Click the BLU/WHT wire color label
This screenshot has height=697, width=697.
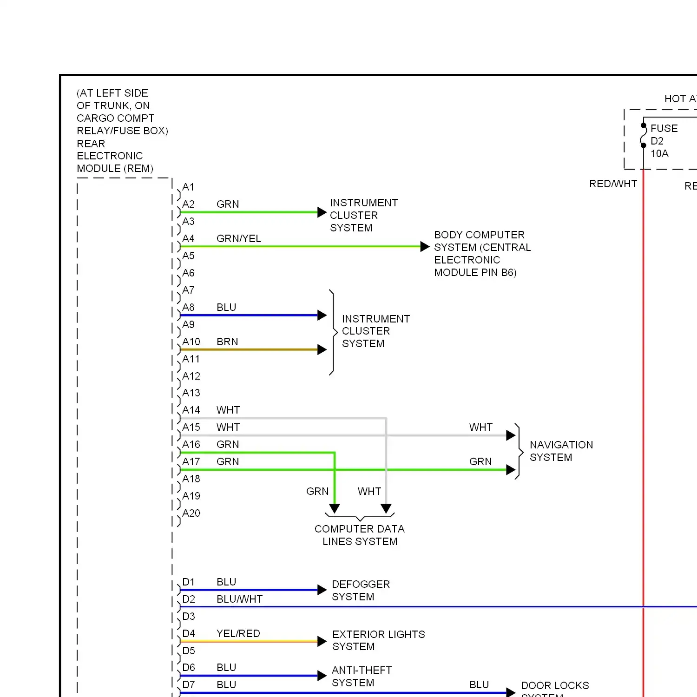(240, 599)
